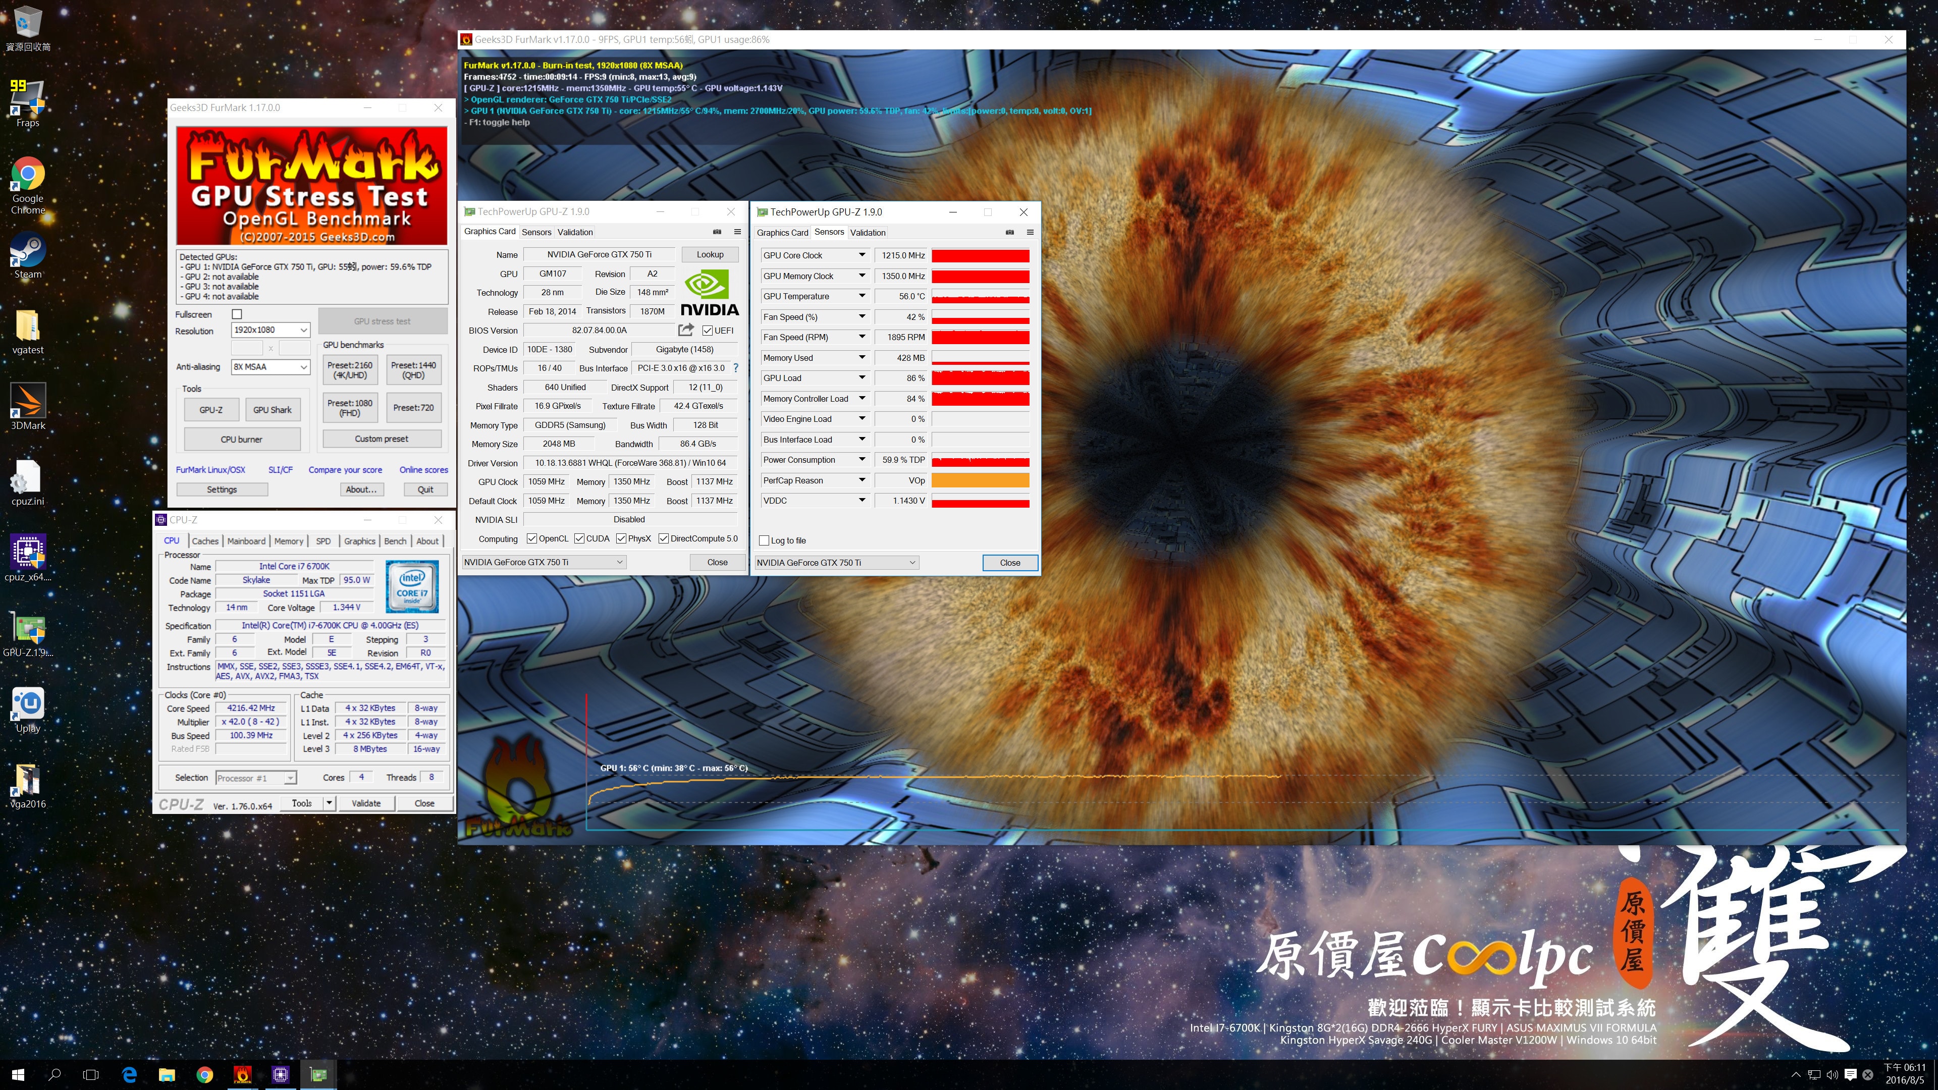Viewport: 1938px width, 1090px height.
Task: Open GPU selector dropdown in Sensors window
Action: coord(837,563)
